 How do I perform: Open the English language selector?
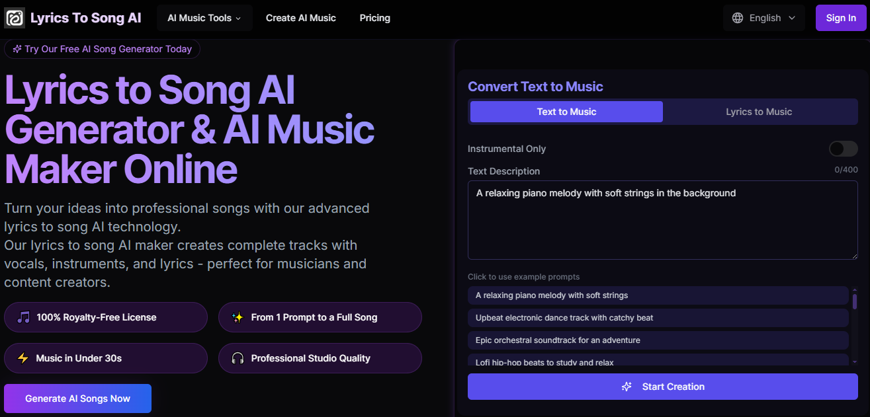[x=764, y=18]
